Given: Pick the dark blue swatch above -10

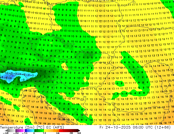Looking at the screenshot, I should [x=26, y=130].
